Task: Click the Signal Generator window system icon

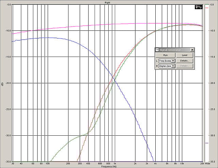Action: (157, 50)
